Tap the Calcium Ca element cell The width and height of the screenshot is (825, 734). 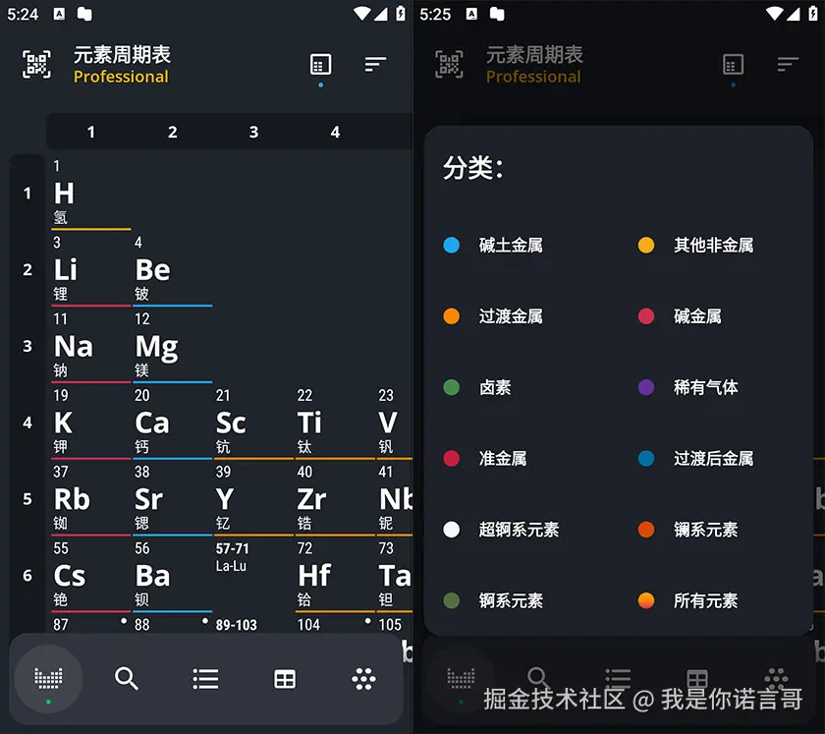coord(173,423)
